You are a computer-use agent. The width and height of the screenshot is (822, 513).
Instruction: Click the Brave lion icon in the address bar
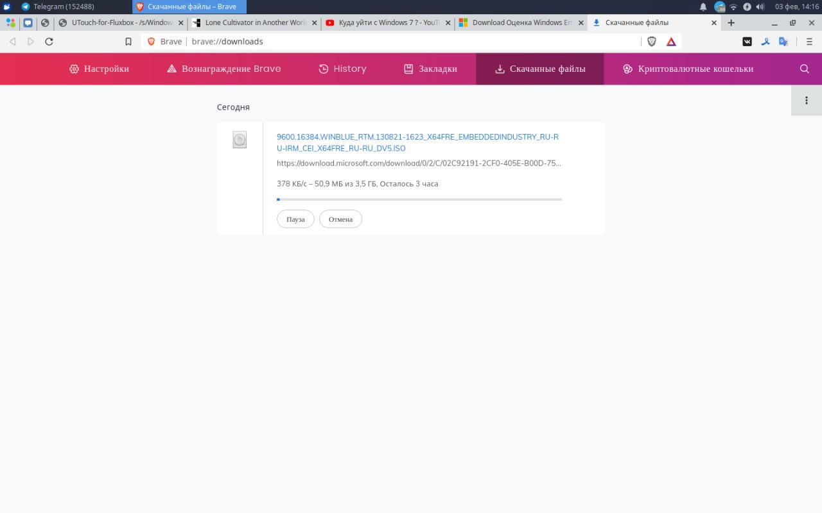(x=152, y=42)
